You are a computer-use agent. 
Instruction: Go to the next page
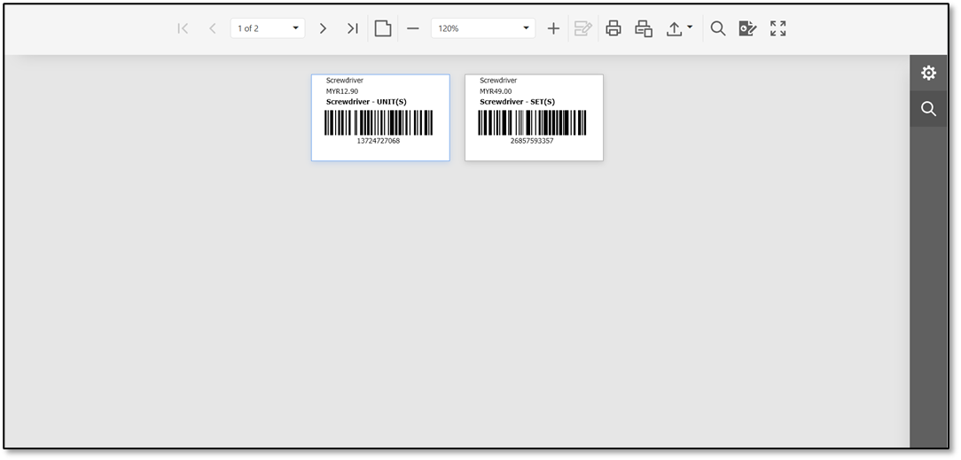(x=323, y=28)
